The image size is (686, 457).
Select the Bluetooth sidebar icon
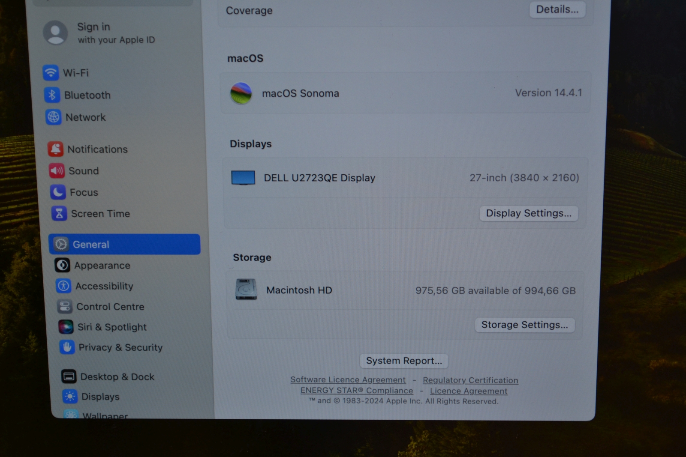pyautogui.click(x=53, y=95)
